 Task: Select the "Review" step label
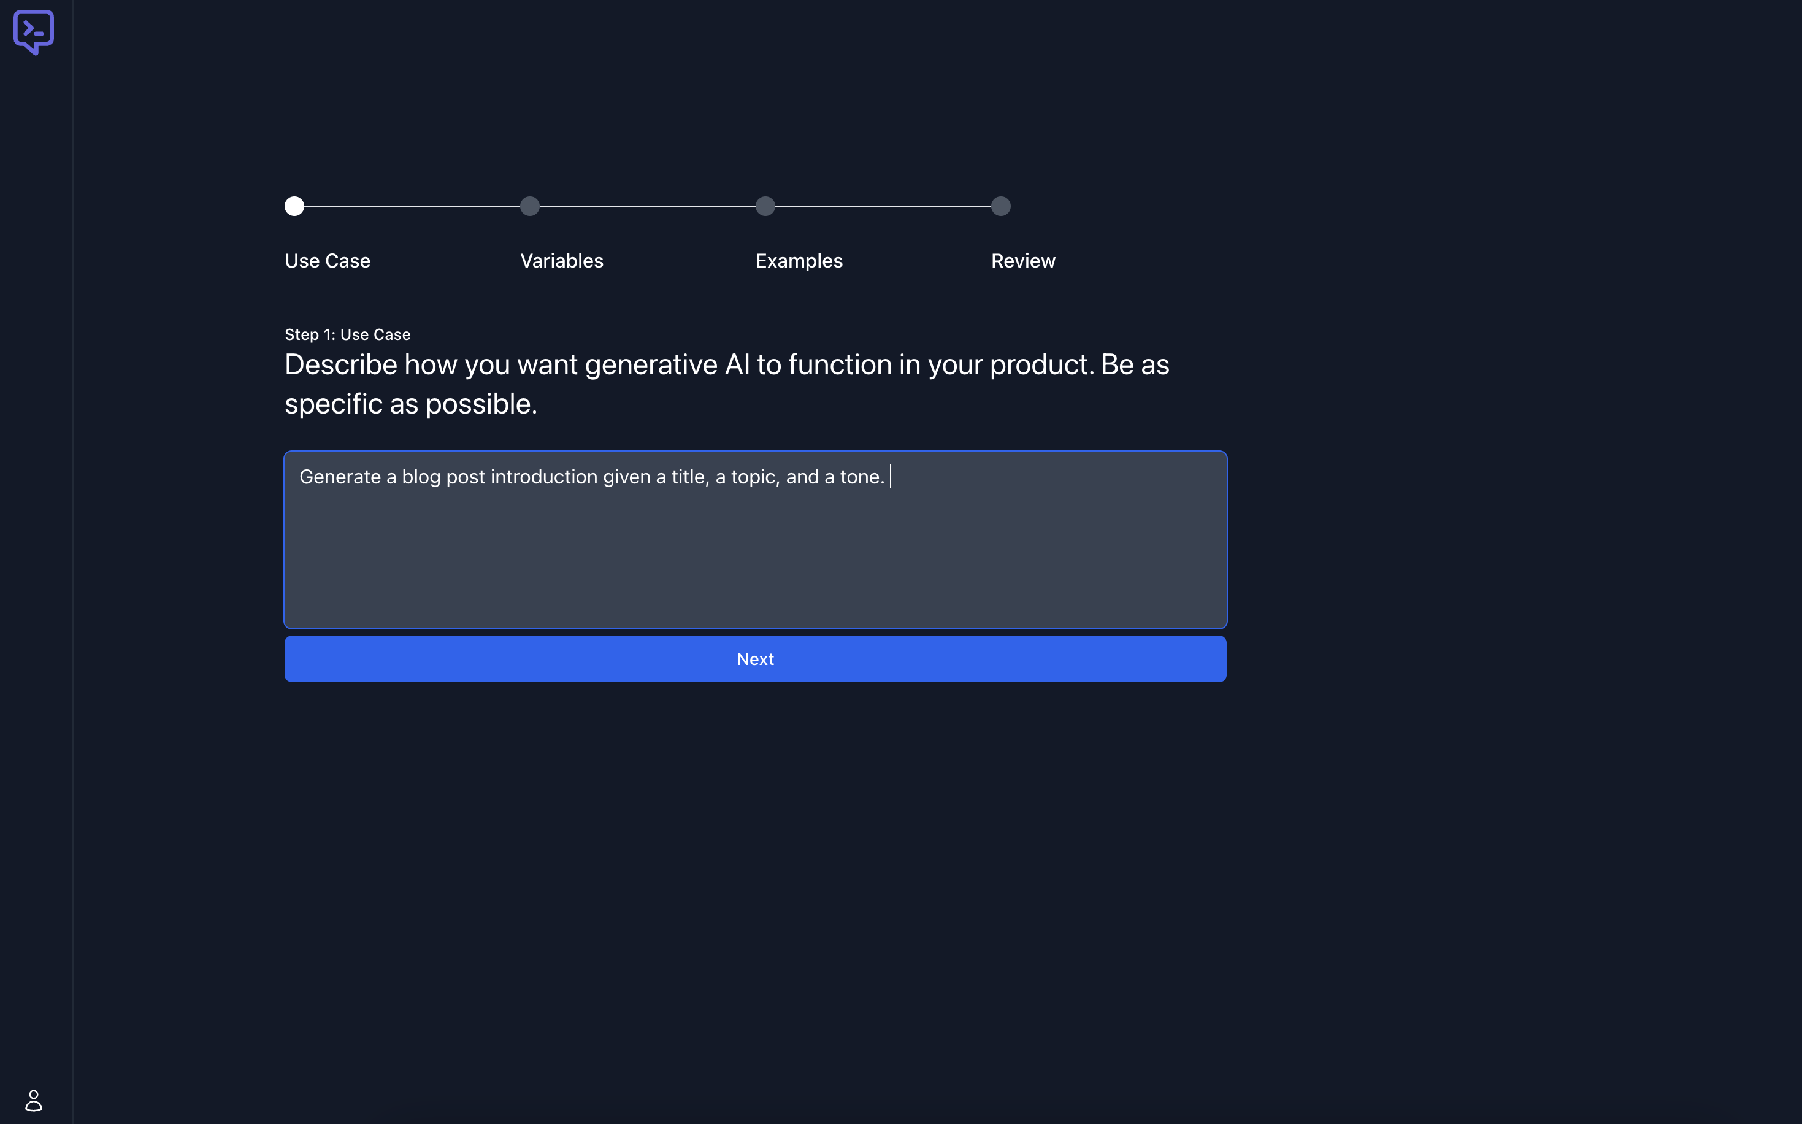coord(1023,260)
